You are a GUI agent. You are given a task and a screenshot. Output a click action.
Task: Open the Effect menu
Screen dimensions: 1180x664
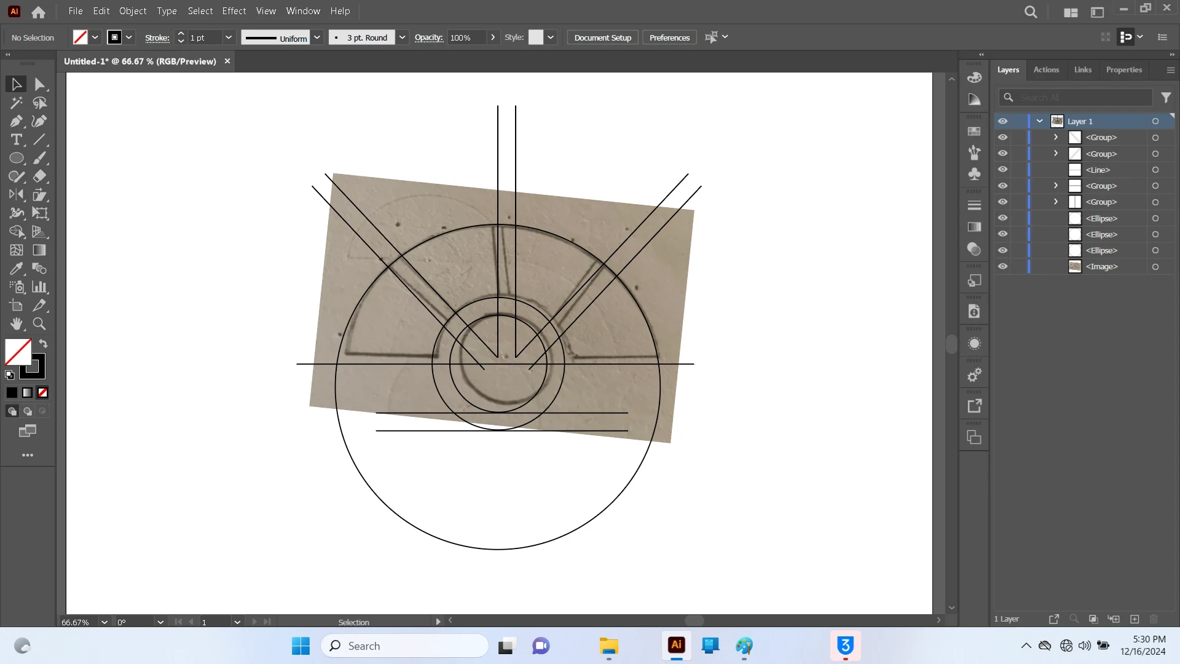point(234,11)
